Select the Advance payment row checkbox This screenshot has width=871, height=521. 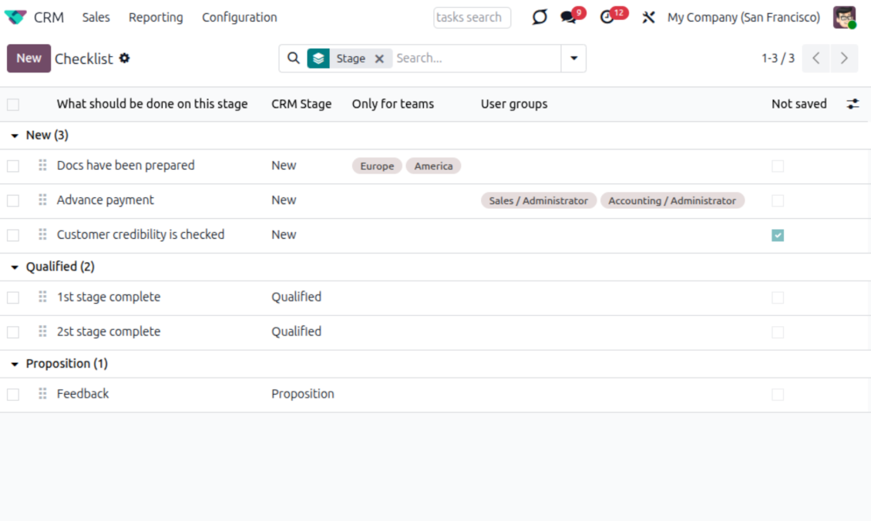coord(13,200)
